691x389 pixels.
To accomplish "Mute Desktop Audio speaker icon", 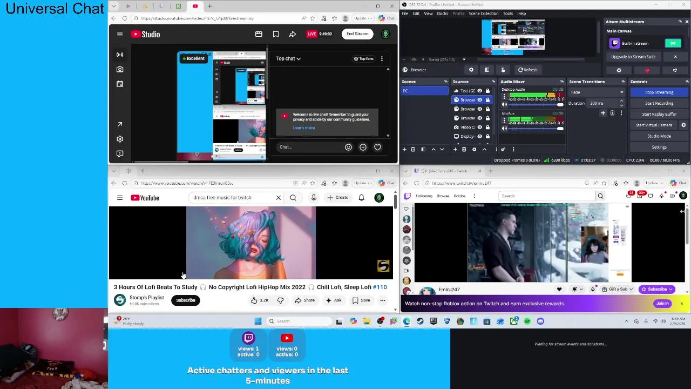I will coord(504,105).
